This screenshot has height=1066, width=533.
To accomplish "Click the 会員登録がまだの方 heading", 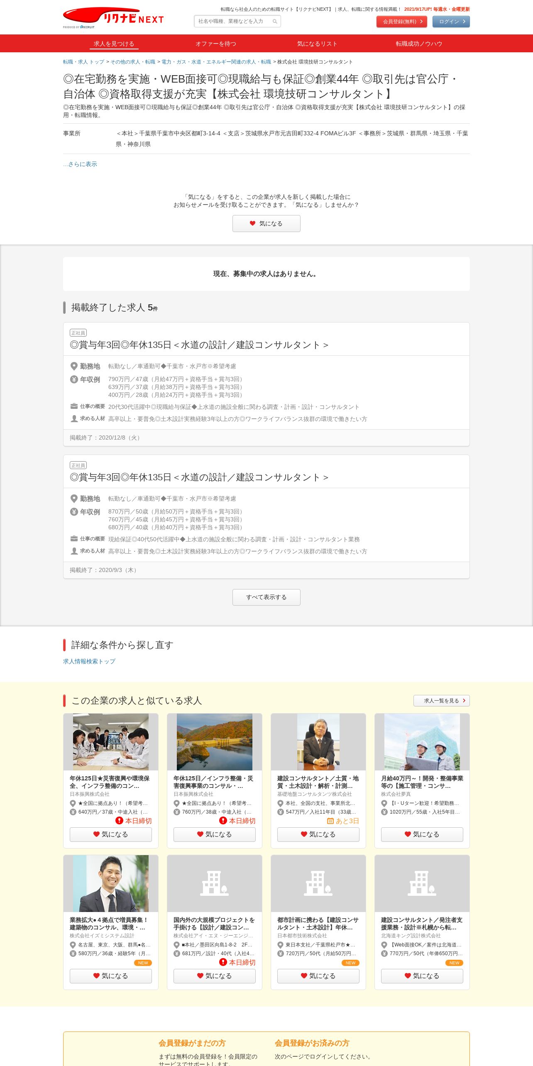I will [x=192, y=1043].
